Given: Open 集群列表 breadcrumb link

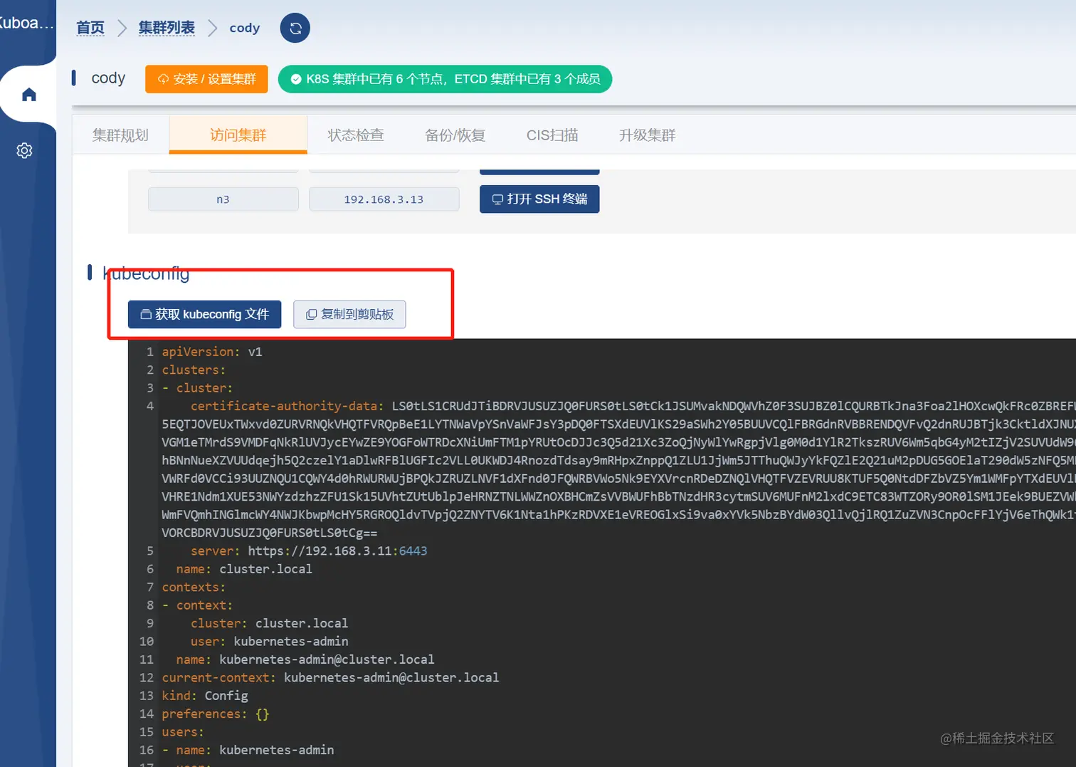Looking at the screenshot, I should click(x=167, y=28).
